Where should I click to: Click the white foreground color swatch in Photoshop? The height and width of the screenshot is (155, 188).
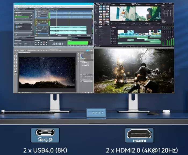pos(15,71)
